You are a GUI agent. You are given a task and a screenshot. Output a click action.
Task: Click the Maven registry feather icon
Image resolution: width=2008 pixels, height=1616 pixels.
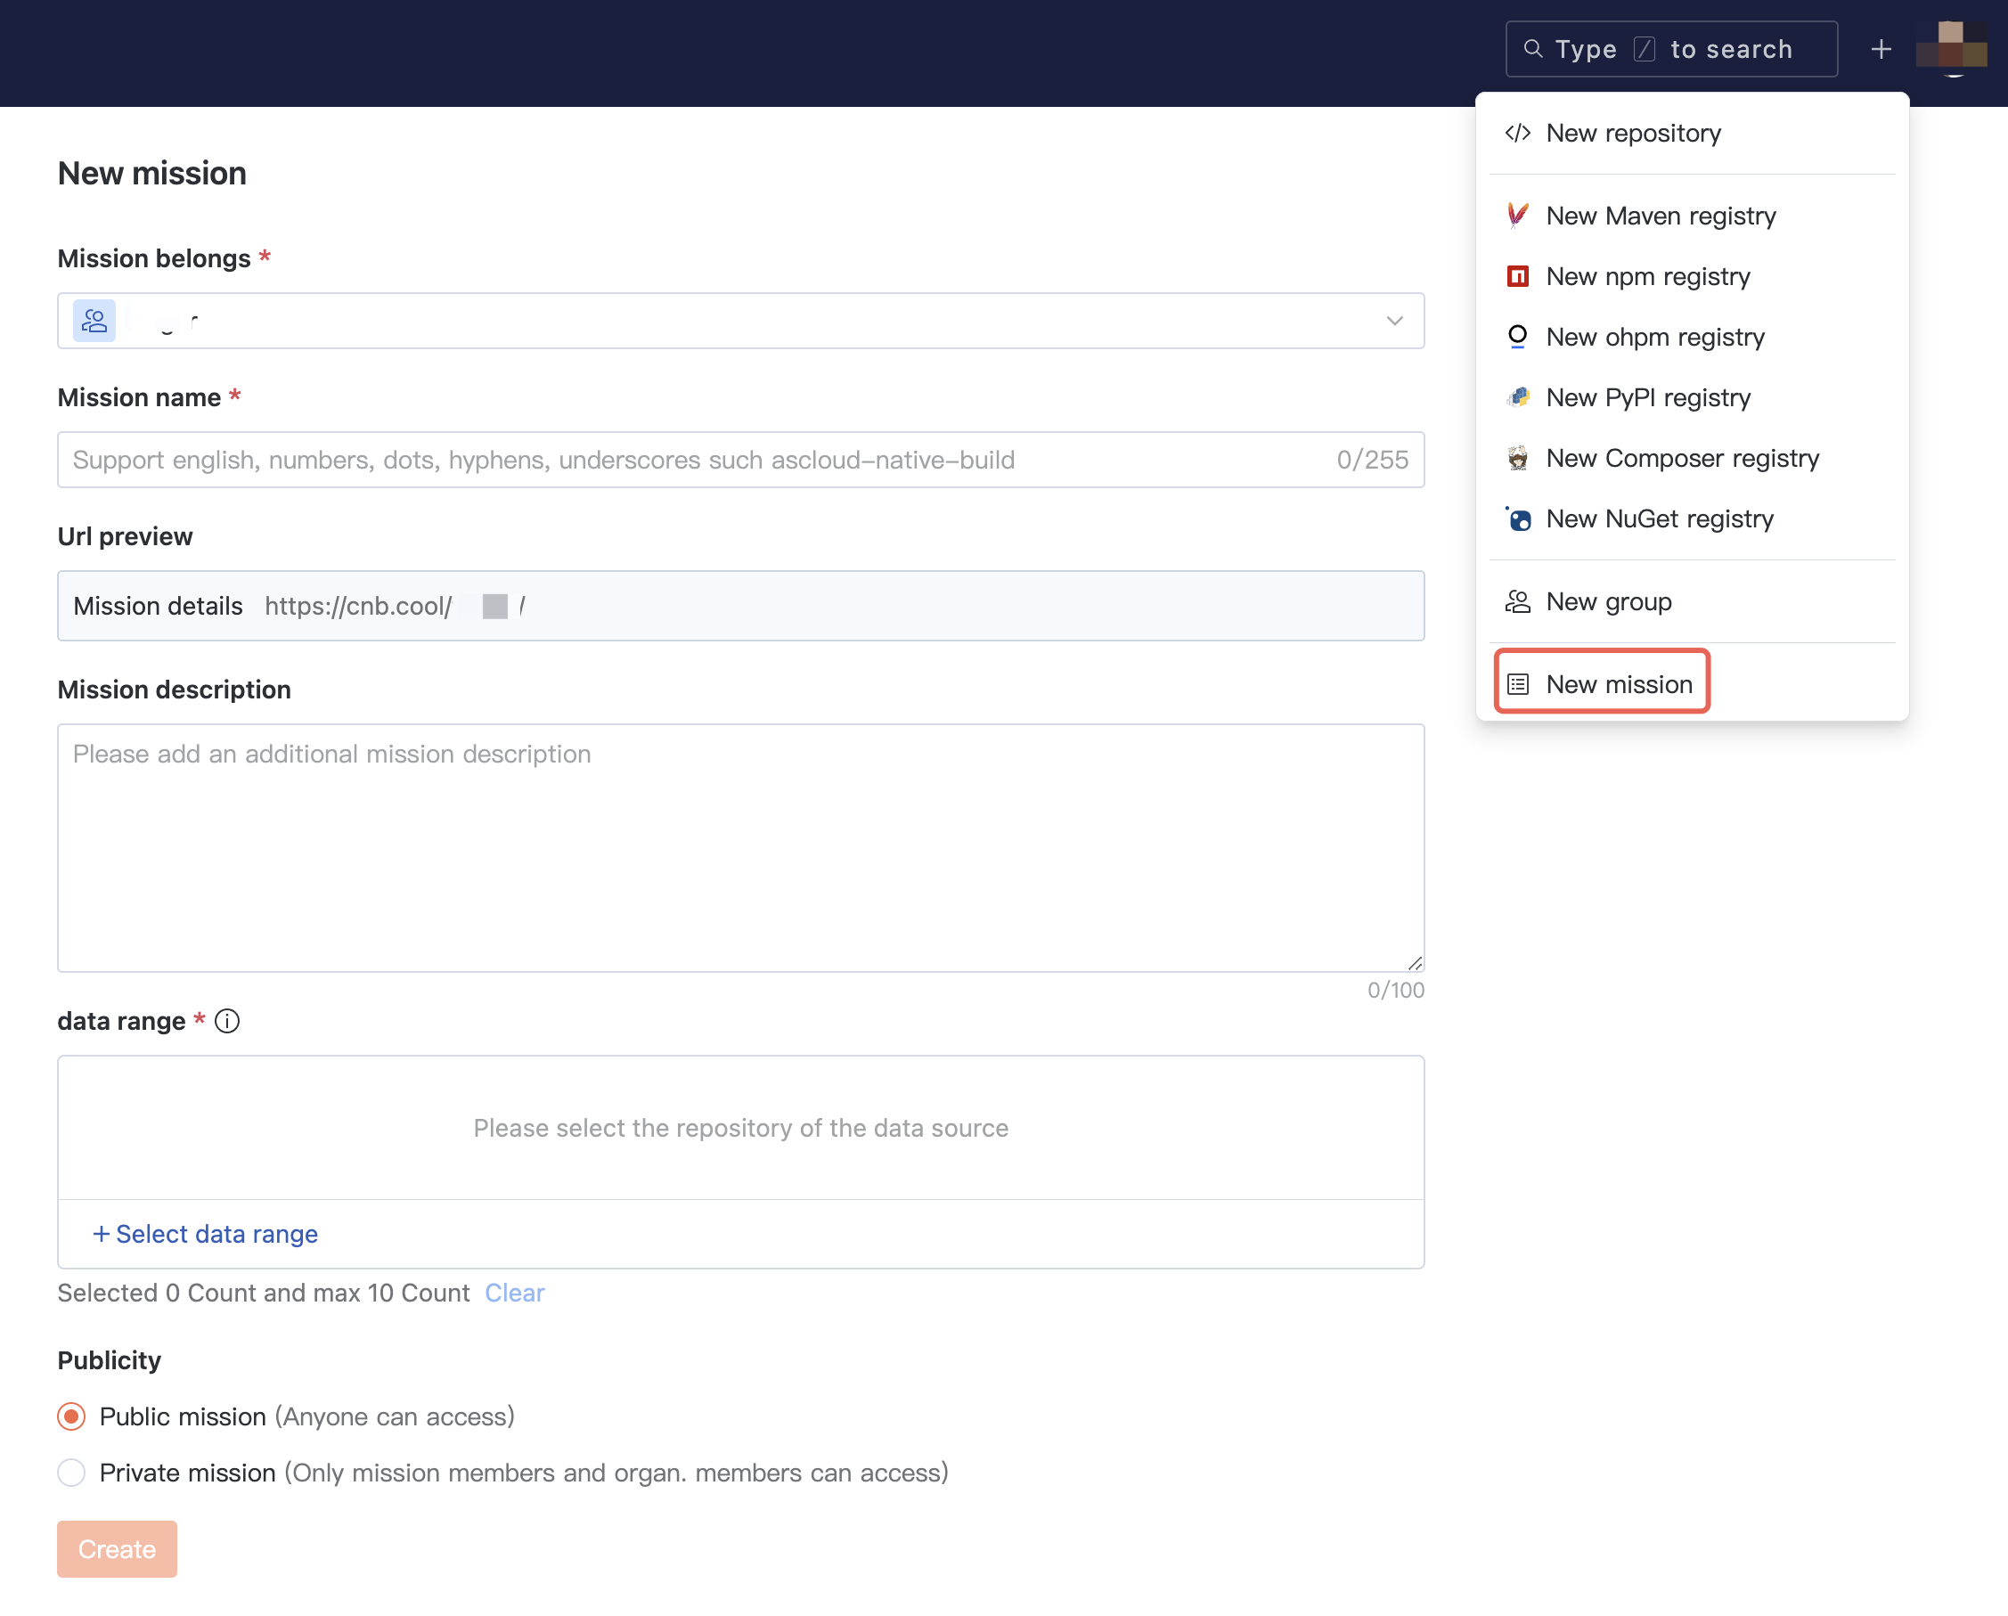[x=1517, y=216]
